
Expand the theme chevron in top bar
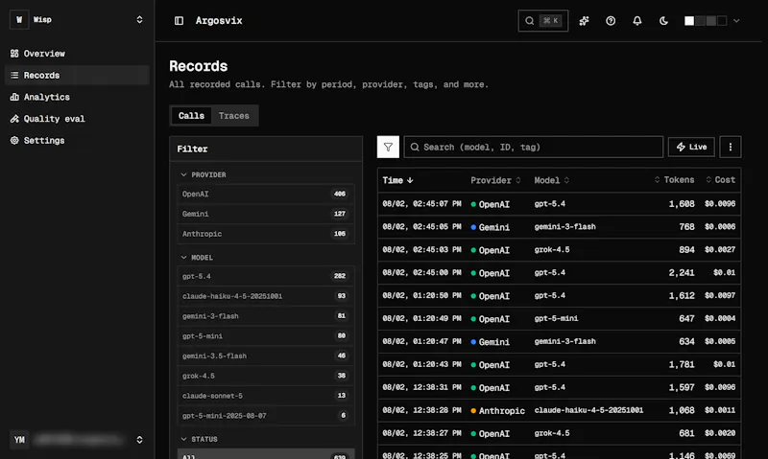pyautogui.click(x=736, y=20)
